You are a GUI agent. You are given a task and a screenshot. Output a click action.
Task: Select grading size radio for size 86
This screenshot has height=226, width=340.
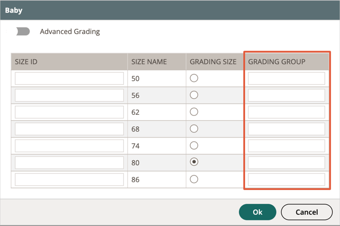coord(194,179)
